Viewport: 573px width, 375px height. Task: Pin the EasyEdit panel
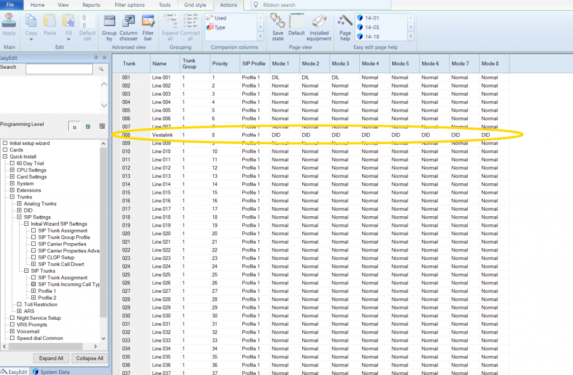[96, 58]
